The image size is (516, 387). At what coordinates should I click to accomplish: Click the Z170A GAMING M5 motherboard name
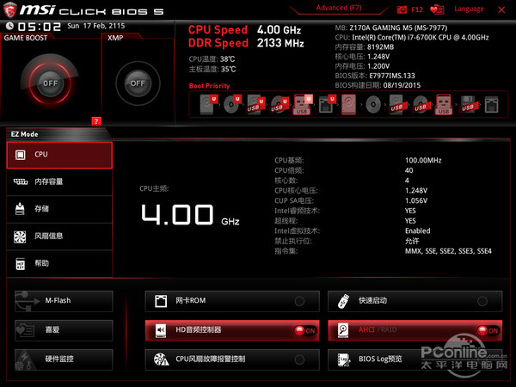point(398,28)
